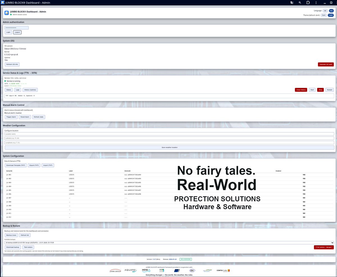Click the Logout button

click(x=17, y=32)
